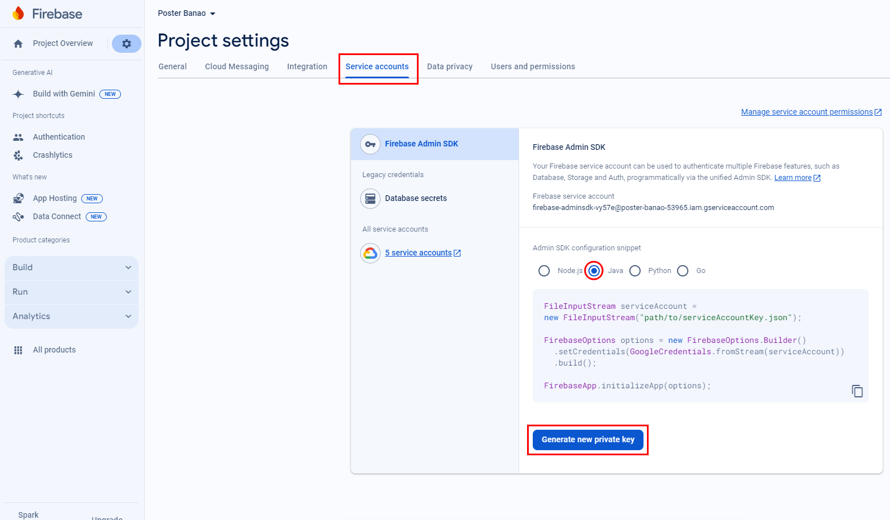This screenshot has height=520, width=890.
Task: Click the Firebase wordmark text
Action: click(57, 14)
